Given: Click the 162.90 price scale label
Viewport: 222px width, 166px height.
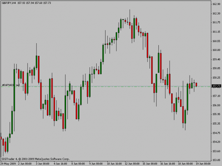Looking at the screenshot, I should tap(216, 4).
